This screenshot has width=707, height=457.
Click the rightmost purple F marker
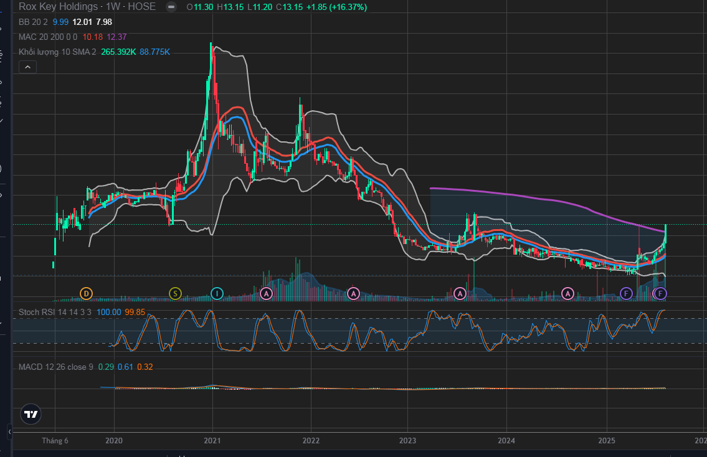(660, 294)
